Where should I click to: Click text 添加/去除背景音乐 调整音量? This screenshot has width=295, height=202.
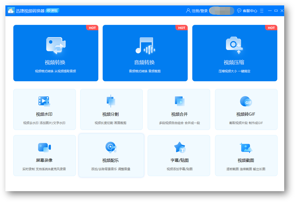tap(111, 169)
